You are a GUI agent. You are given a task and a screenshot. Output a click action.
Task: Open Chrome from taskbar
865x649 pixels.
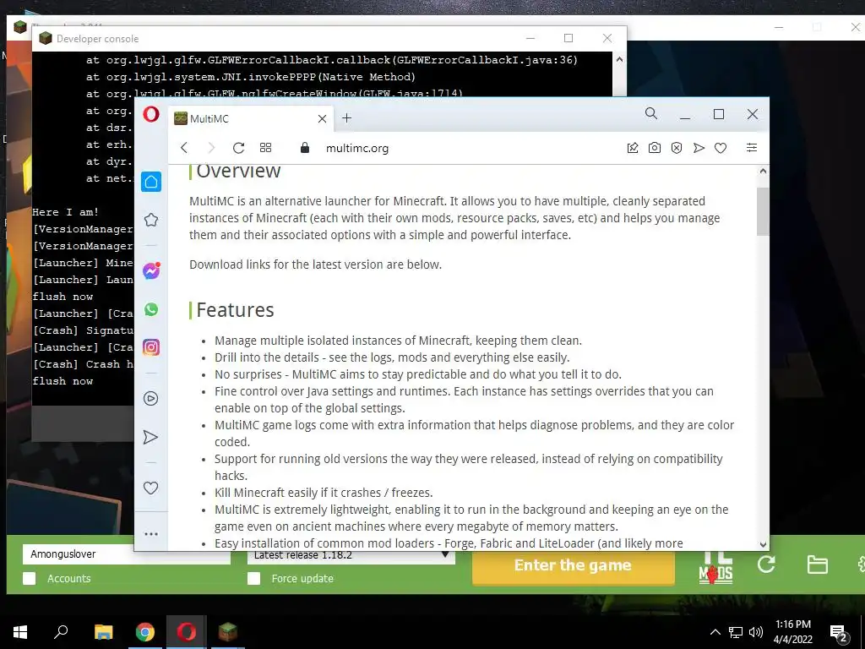tap(145, 632)
